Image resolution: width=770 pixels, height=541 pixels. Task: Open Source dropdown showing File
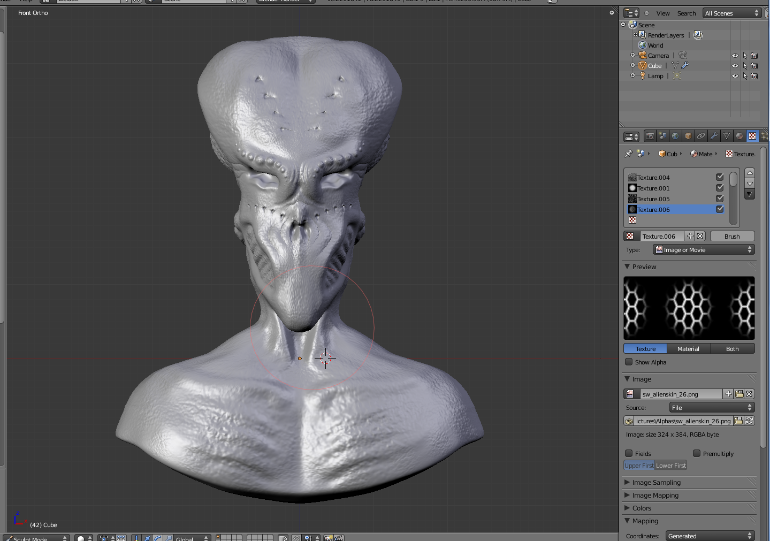(x=712, y=407)
